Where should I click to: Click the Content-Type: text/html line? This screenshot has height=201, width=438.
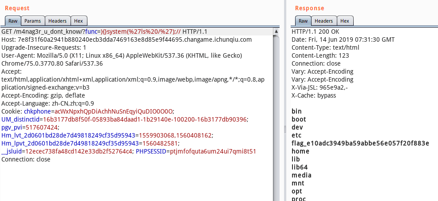click(325, 47)
